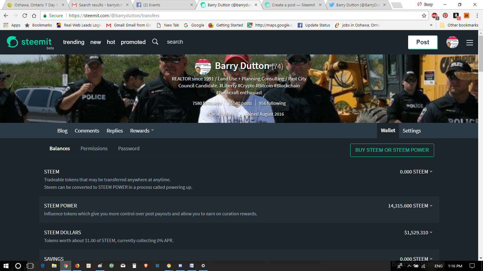483x271 pixels.
Task: Open Word from the taskbar
Action: coord(191,266)
